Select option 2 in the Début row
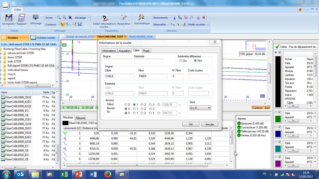The height and width of the screenshot is (179, 319). pyautogui.click(x=142, y=105)
